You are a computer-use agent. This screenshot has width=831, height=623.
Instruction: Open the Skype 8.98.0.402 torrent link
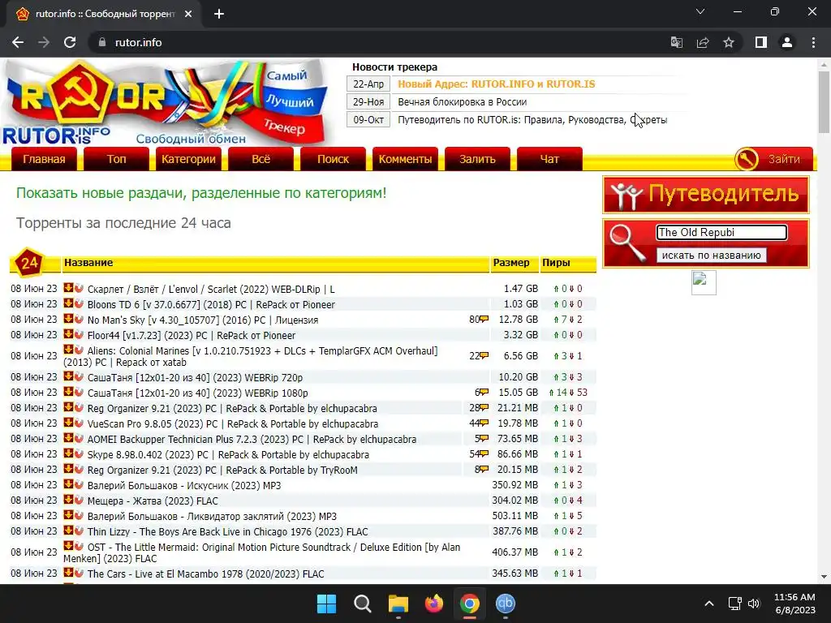point(228,454)
